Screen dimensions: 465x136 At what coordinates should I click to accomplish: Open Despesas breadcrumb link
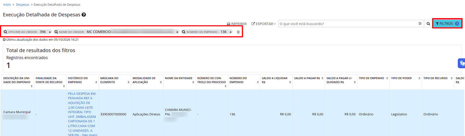[x=23, y=5]
